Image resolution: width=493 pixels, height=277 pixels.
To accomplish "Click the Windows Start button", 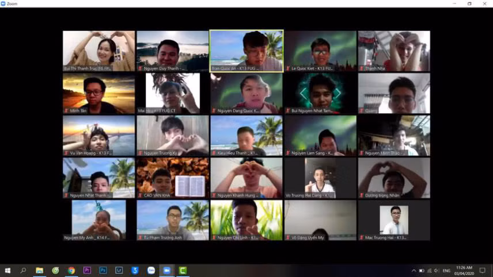I will [7, 270].
